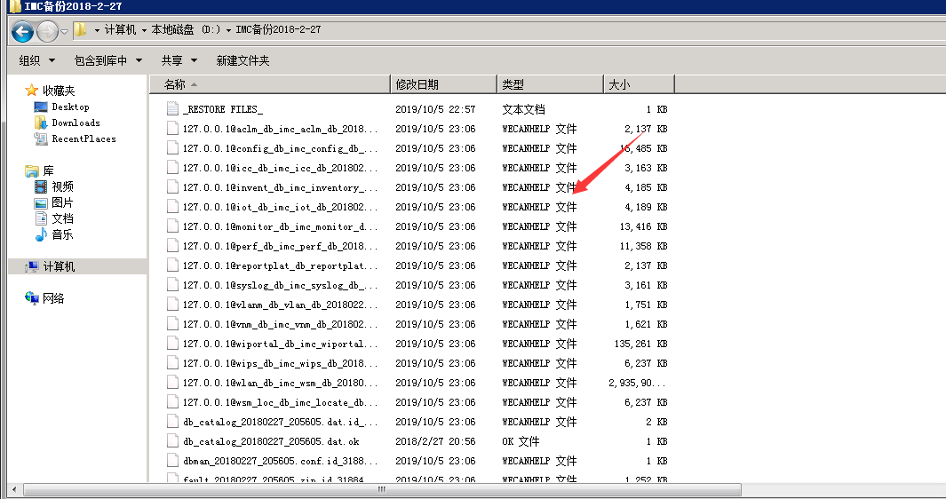Click the Forward navigation arrow button
Screen dimensions: 946x499
(x=47, y=31)
